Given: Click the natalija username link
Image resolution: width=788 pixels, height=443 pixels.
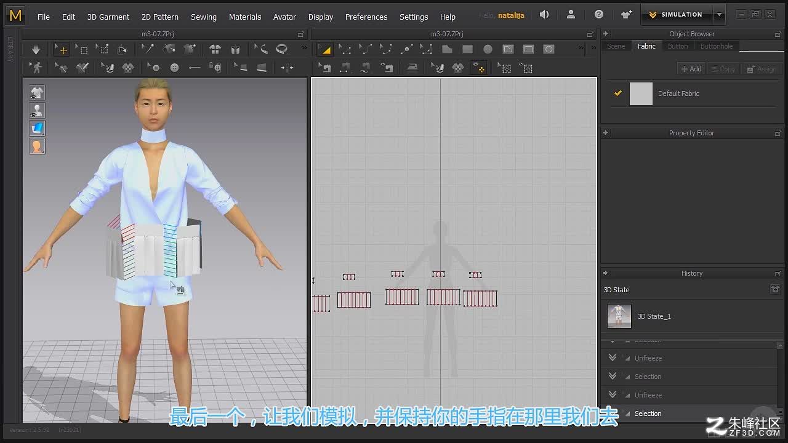Looking at the screenshot, I should click(x=511, y=15).
